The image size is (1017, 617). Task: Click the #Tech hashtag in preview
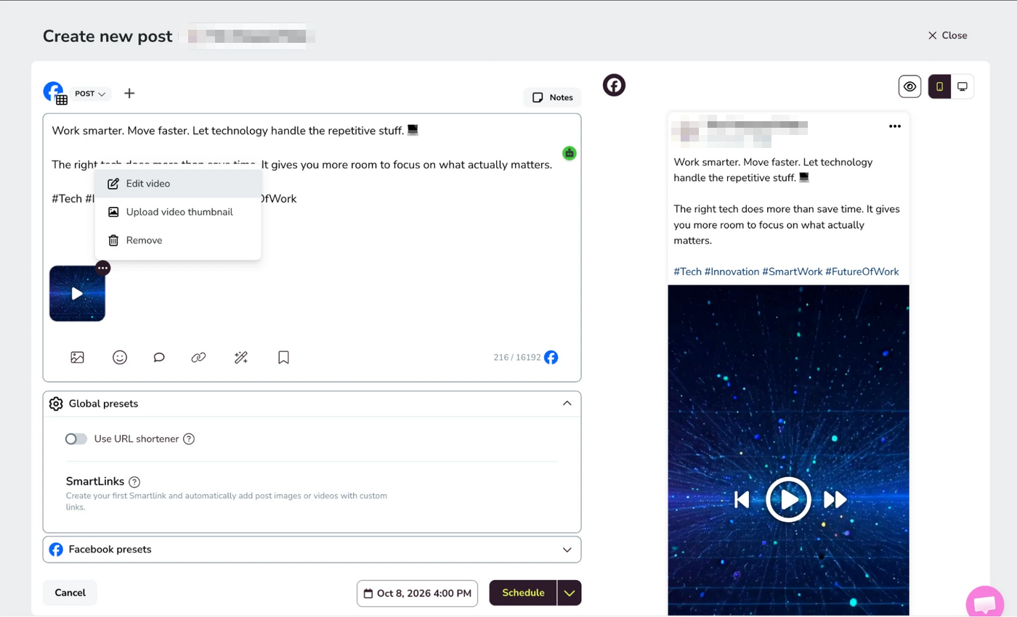(688, 271)
